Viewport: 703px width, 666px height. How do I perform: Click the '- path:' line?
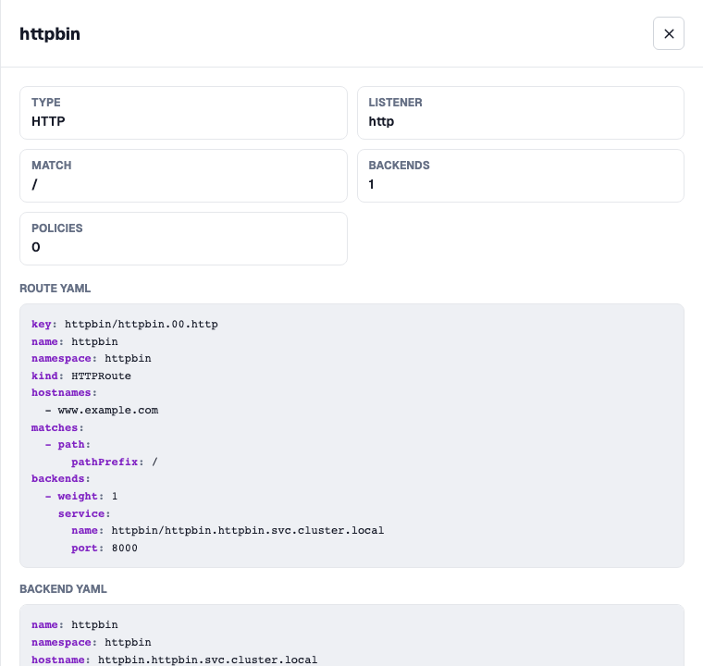pos(68,444)
